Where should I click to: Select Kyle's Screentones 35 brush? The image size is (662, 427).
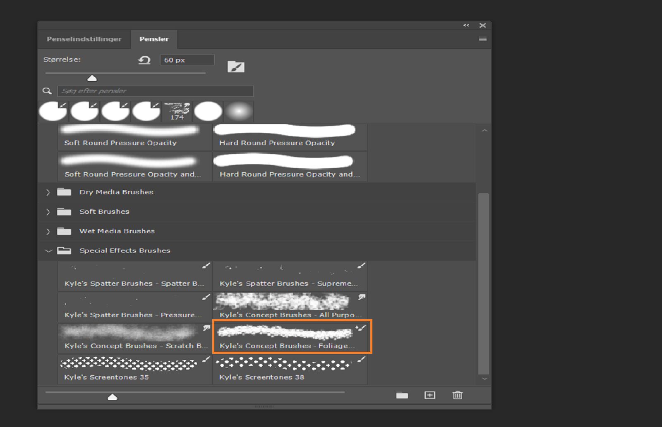[134, 370]
